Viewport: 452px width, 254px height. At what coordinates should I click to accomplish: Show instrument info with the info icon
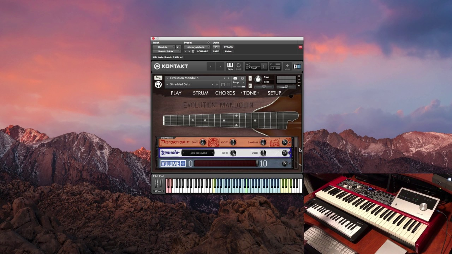point(242,78)
